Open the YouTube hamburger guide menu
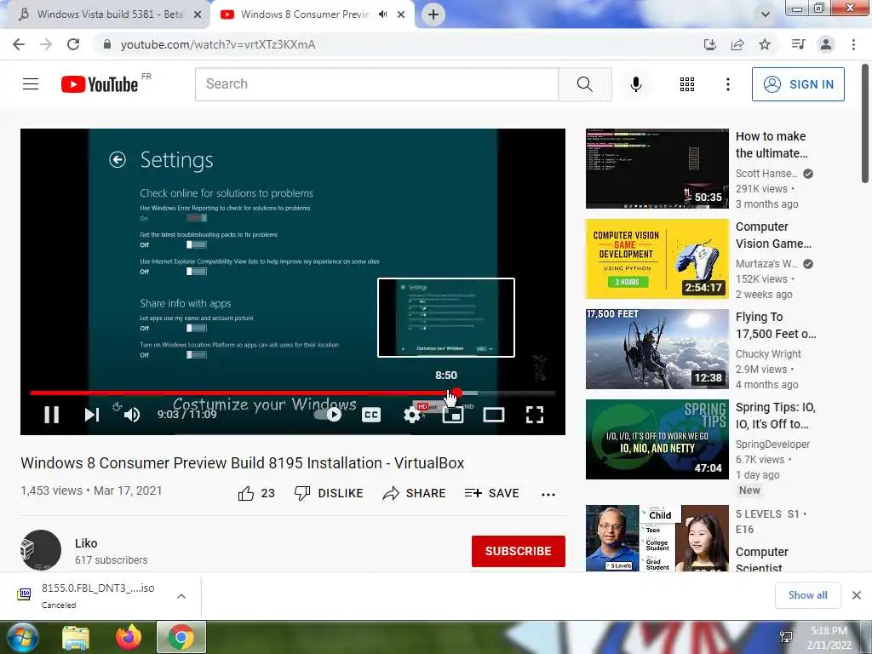 click(31, 84)
